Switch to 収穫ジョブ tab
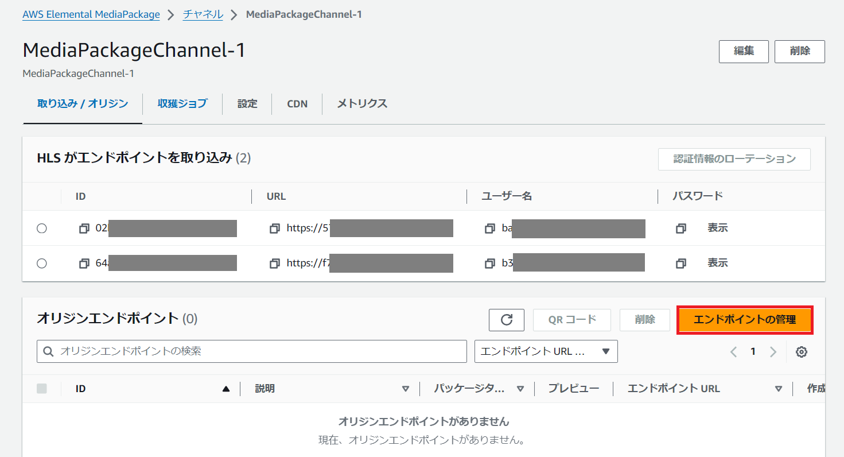The image size is (844, 457). coord(182,104)
